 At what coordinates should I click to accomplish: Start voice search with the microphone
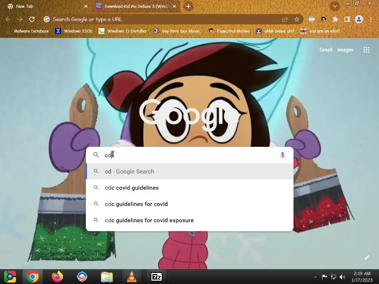pyautogui.click(x=282, y=155)
